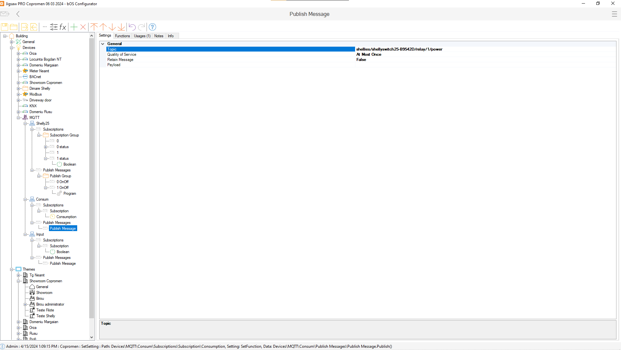
Task: Collapse the MQTT tree node
Action: [x=18, y=118]
